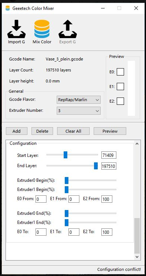Image resolution: width=146 pixels, height=276 pixels.
Task: Click the scrollbar down arrow
Action: tap(137, 257)
